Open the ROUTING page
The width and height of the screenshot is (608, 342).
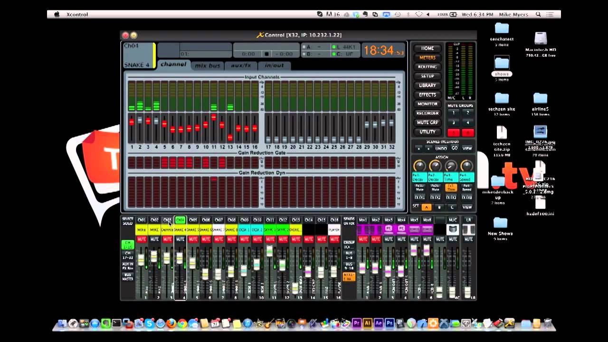click(x=427, y=67)
